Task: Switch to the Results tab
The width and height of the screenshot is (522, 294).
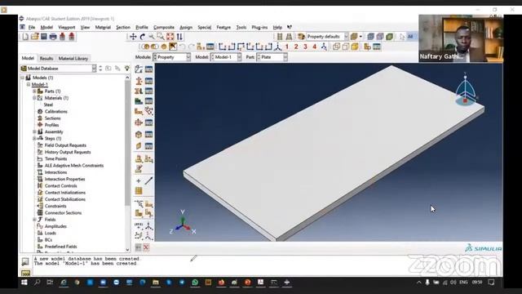Action: 46,58
